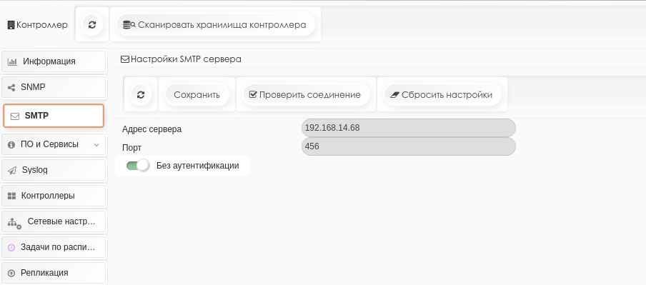This screenshot has height=285, width=646.
Task: Click the controller refresh icon in top toolbar
Action: coord(92,25)
